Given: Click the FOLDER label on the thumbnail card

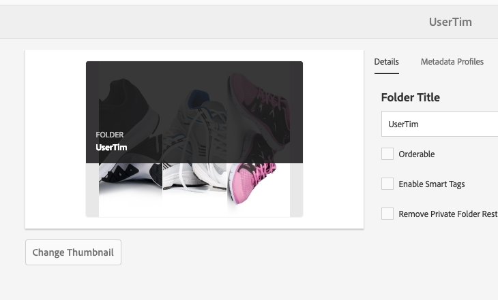Looking at the screenshot, I should (x=110, y=135).
